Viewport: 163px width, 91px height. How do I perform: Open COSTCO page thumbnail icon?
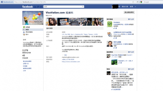pyautogui.click(x=110, y=34)
